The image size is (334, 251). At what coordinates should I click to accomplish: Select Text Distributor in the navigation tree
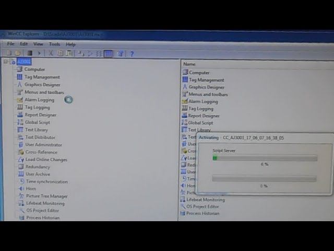pos(40,137)
